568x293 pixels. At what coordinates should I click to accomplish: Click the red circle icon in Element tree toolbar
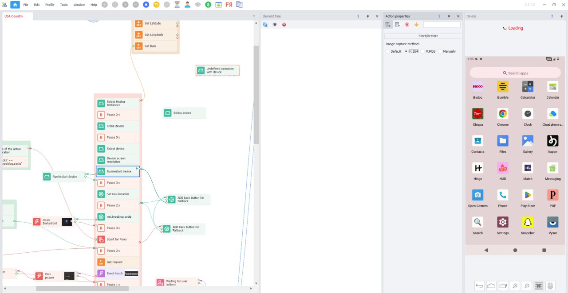284,25
